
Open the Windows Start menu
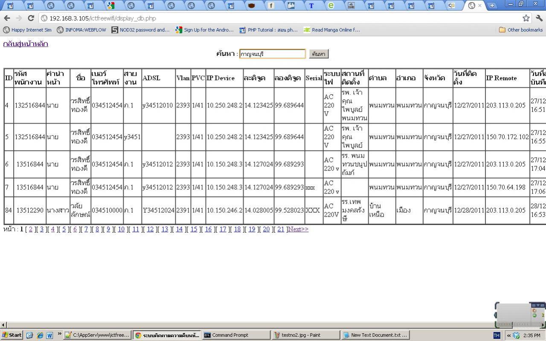pyautogui.click(x=12, y=335)
